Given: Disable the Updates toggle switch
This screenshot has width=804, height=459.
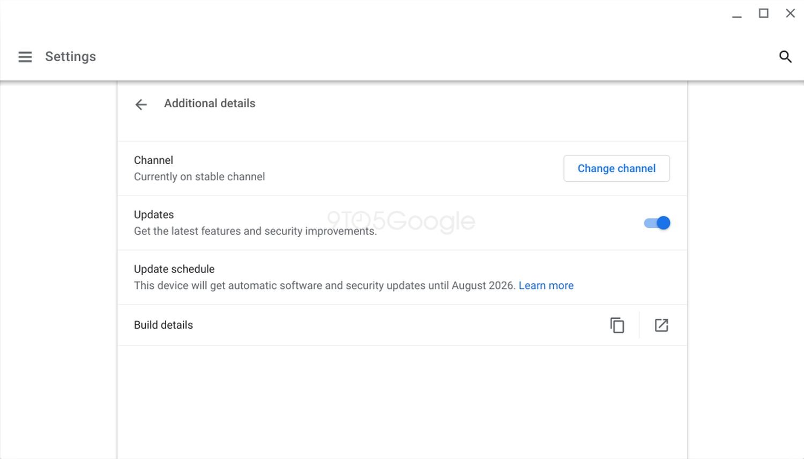Looking at the screenshot, I should tap(657, 223).
